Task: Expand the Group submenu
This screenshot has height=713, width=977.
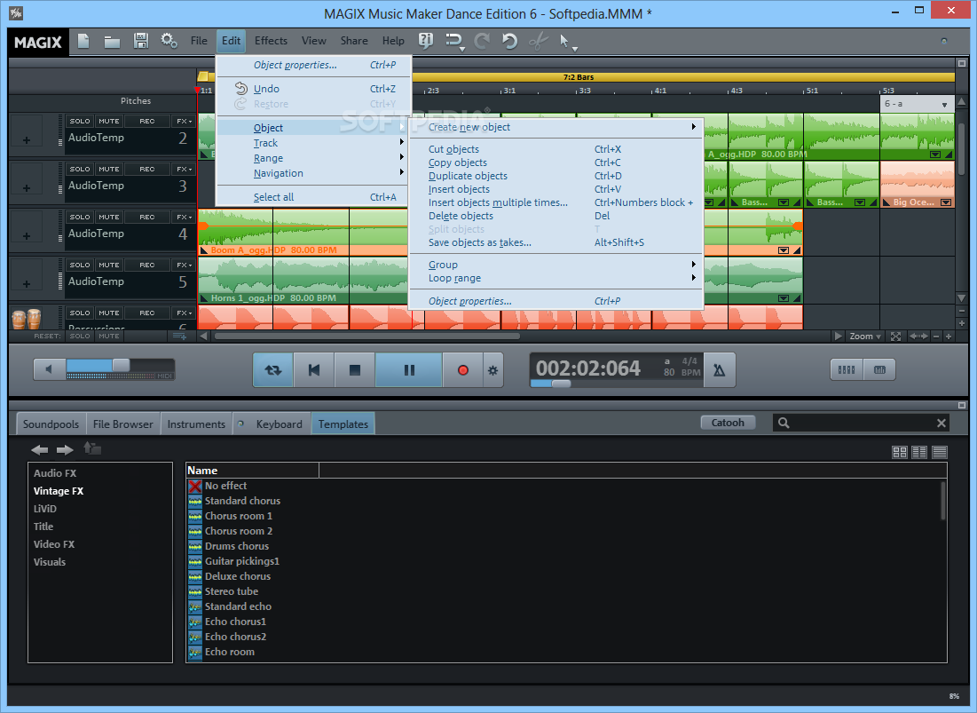Action: click(x=555, y=265)
